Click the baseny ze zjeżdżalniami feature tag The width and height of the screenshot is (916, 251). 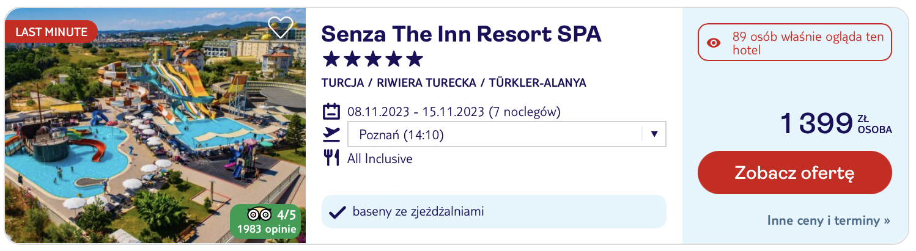coord(493,212)
